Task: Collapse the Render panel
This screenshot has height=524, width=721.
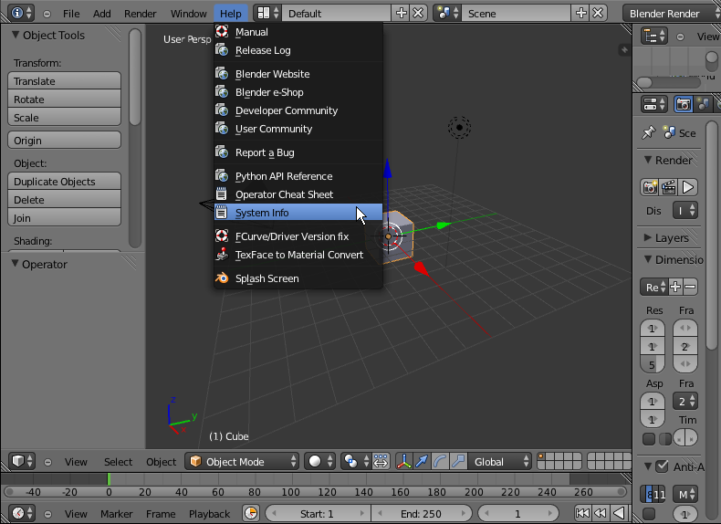Action: pos(648,160)
